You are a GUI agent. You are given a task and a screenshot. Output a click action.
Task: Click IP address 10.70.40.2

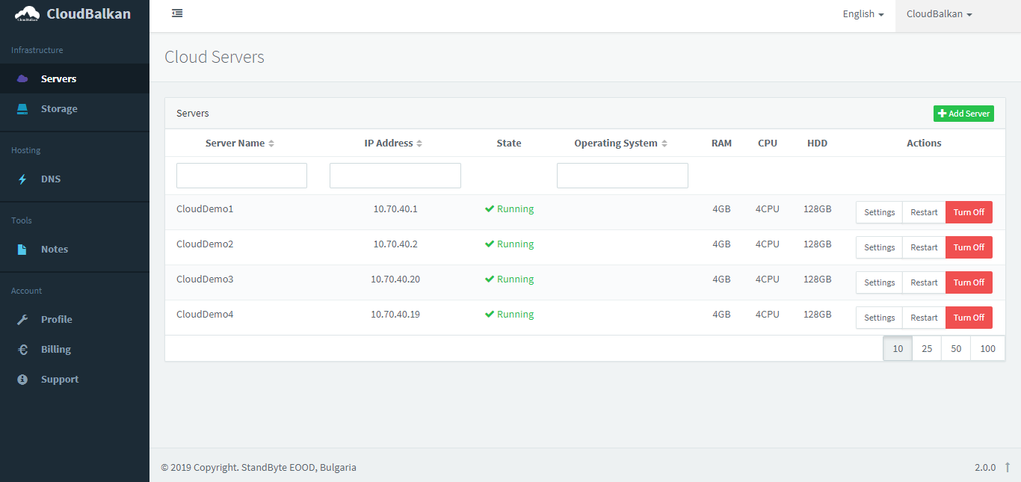pyautogui.click(x=395, y=244)
